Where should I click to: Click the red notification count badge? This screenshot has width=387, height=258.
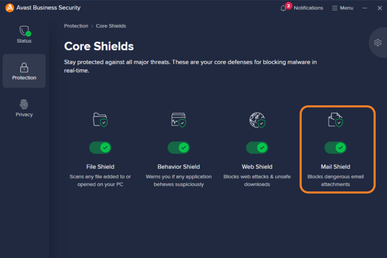tap(288, 6)
